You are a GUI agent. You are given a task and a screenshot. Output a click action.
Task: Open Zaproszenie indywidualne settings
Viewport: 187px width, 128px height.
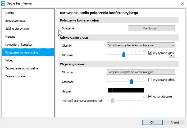(x=22, y=68)
